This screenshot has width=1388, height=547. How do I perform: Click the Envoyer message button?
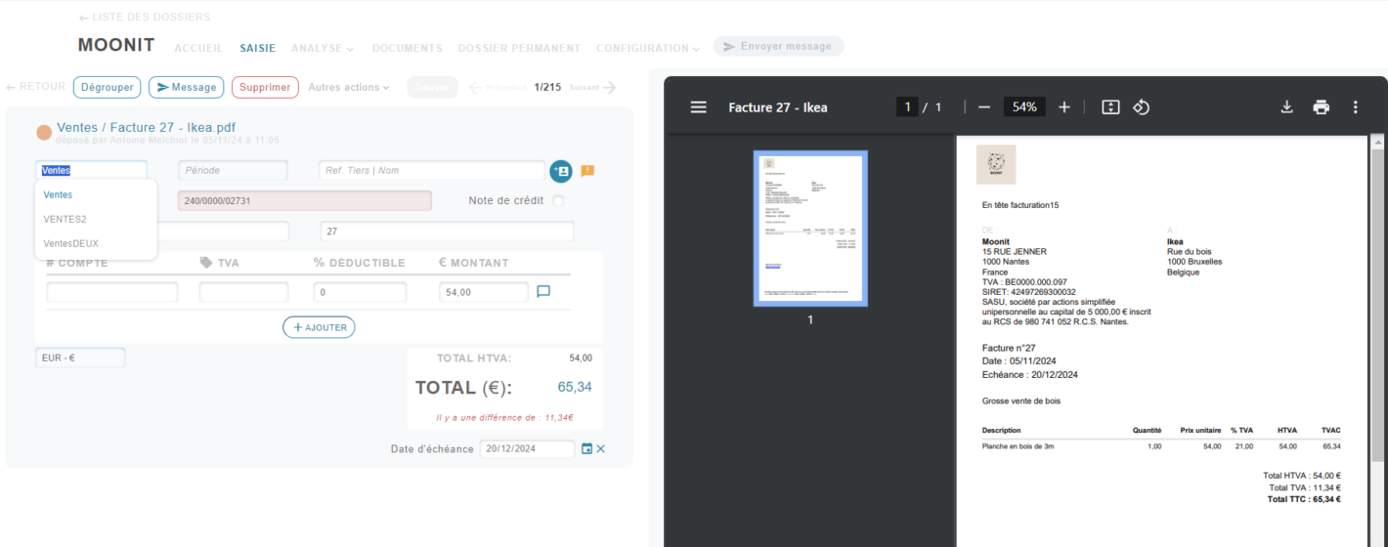[778, 46]
